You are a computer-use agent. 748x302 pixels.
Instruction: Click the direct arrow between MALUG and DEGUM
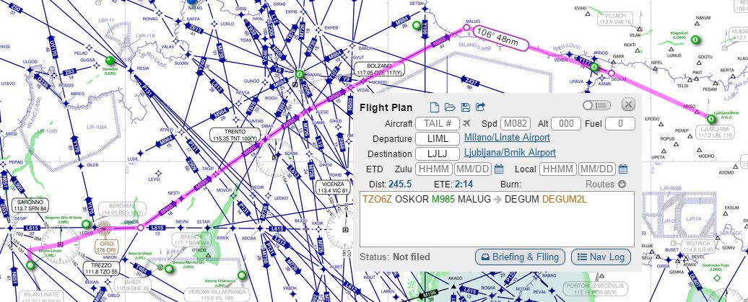[x=497, y=200]
